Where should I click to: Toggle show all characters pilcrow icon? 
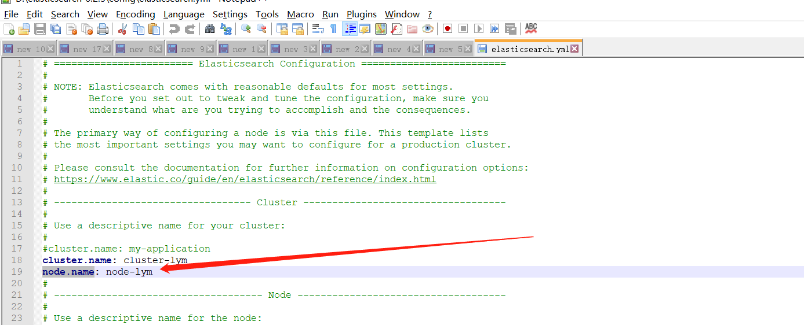[333, 28]
